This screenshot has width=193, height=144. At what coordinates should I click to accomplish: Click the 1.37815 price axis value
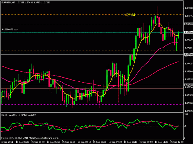(189, 16)
